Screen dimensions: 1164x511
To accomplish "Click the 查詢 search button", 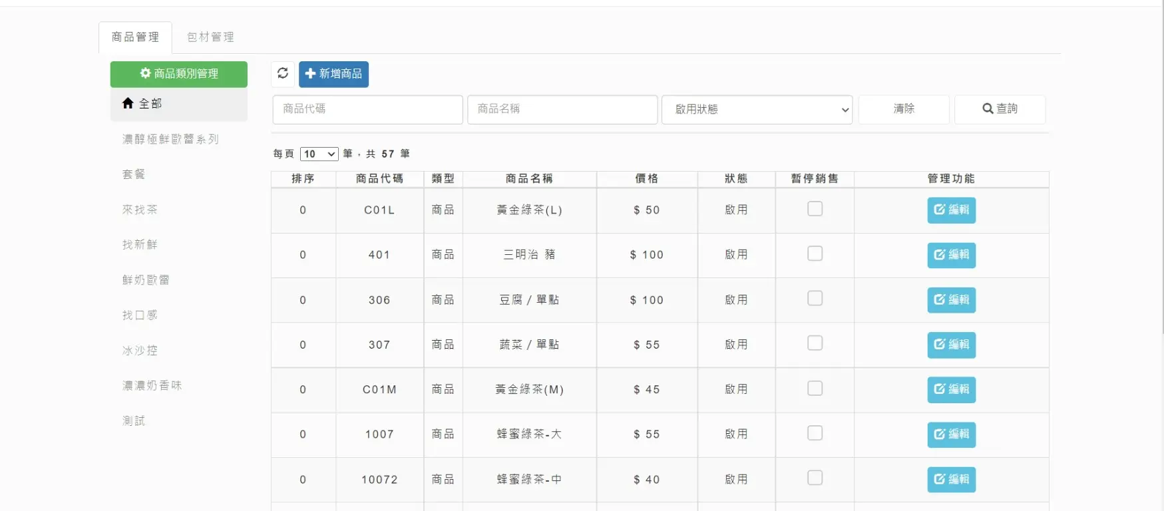I will pyautogui.click(x=1000, y=109).
